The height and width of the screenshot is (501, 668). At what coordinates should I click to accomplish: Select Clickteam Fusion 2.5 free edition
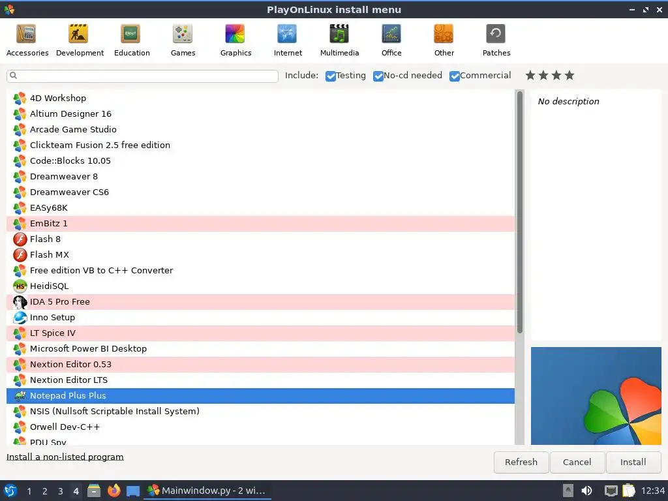pyautogui.click(x=260, y=145)
